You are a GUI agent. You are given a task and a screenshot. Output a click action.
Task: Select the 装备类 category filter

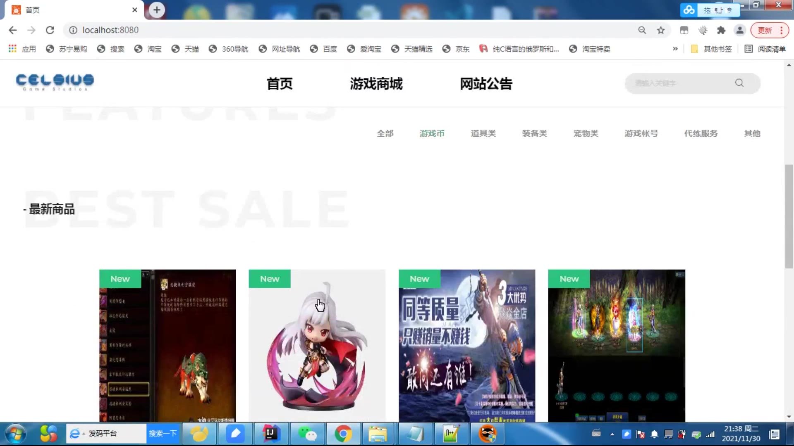tap(535, 133)
